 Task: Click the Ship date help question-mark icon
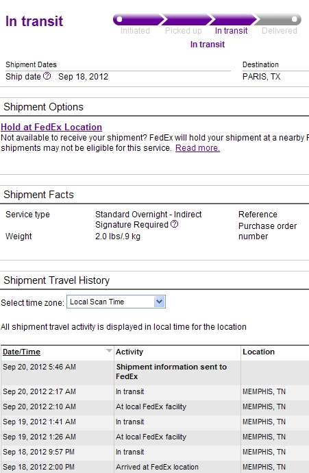coord(47,75)
